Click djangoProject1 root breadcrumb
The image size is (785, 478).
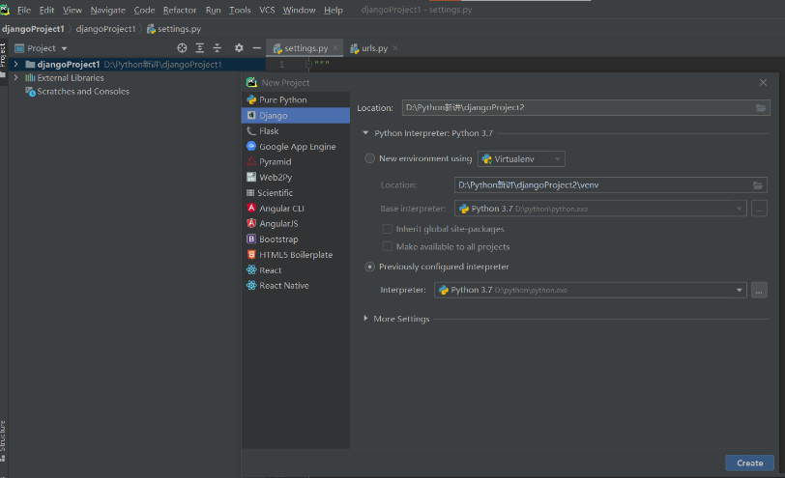(33, 29)
